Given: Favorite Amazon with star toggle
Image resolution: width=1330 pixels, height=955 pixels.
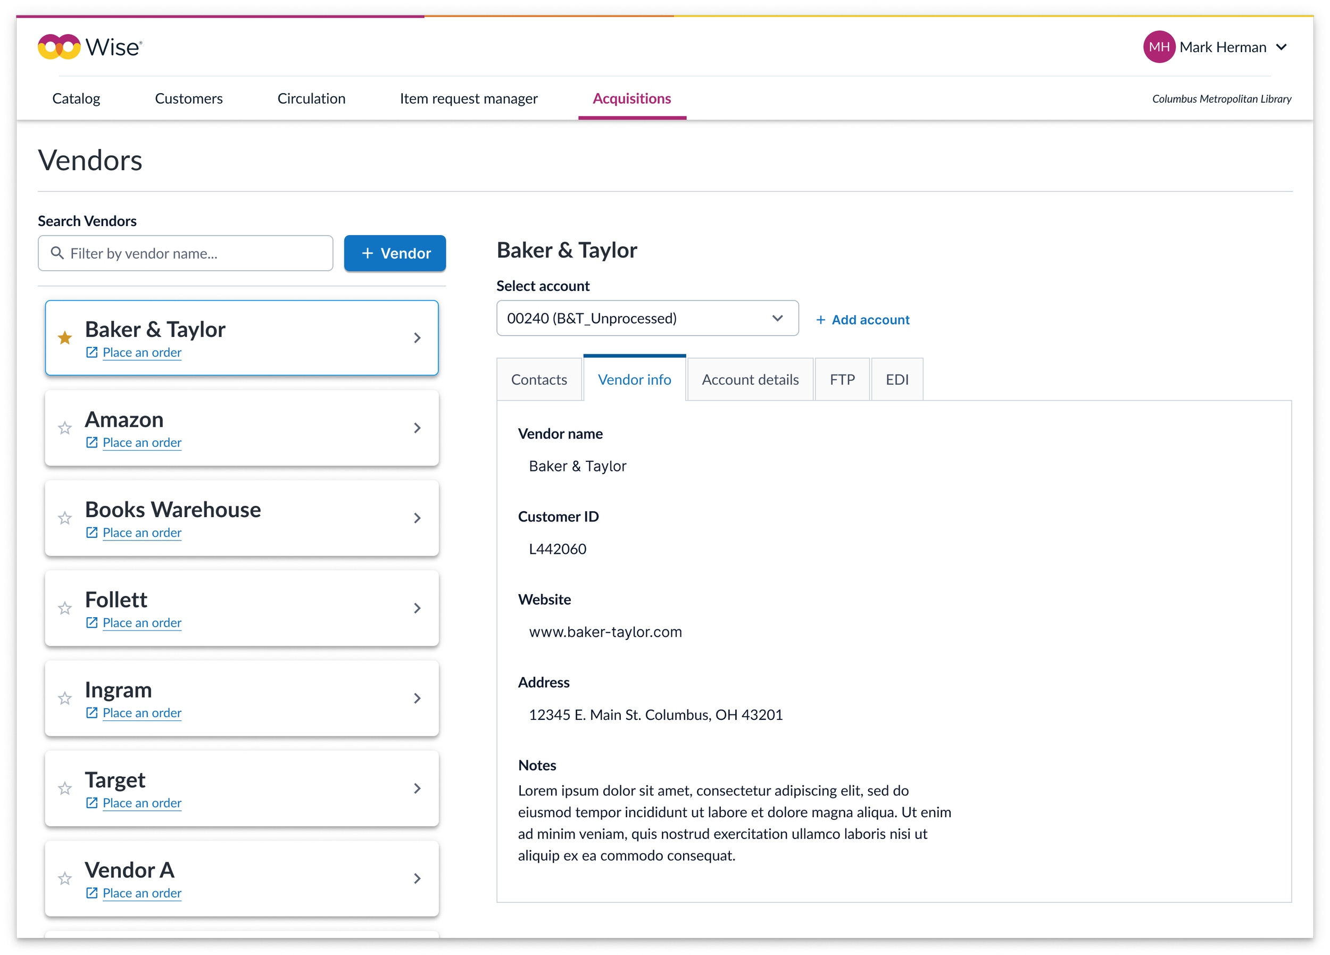Looking at the screenshot, I should (x=64, y=428).
